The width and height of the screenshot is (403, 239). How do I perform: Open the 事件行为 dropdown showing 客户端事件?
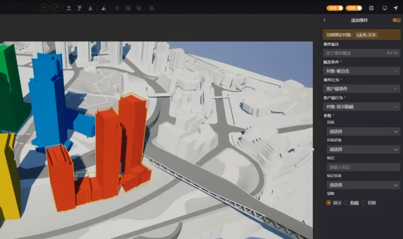361,89
